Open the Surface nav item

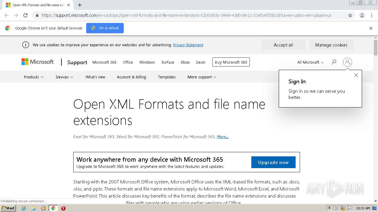tap(168, 62)
